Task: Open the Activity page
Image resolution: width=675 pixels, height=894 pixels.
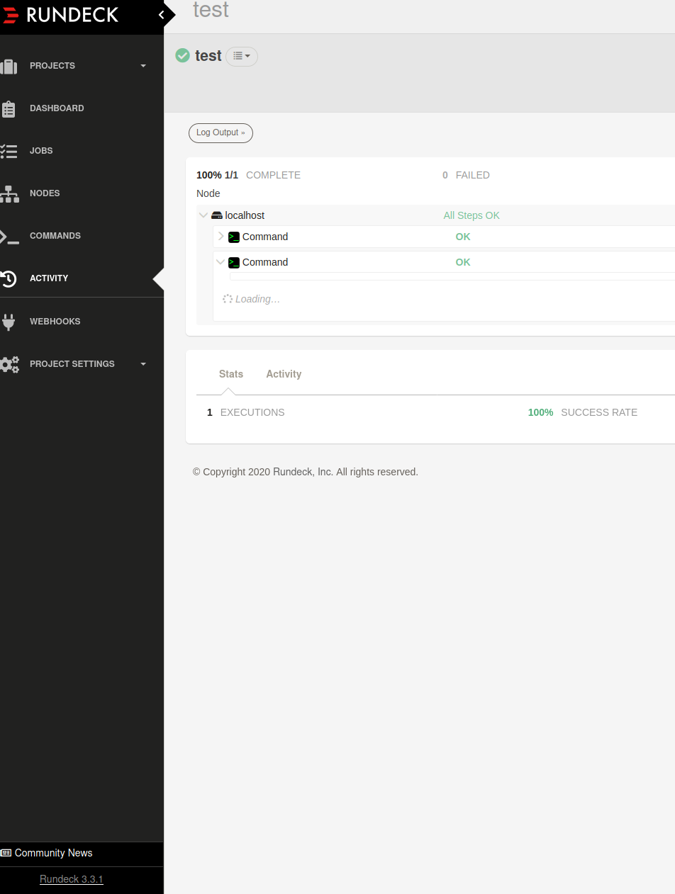Action: coord(49,278)
